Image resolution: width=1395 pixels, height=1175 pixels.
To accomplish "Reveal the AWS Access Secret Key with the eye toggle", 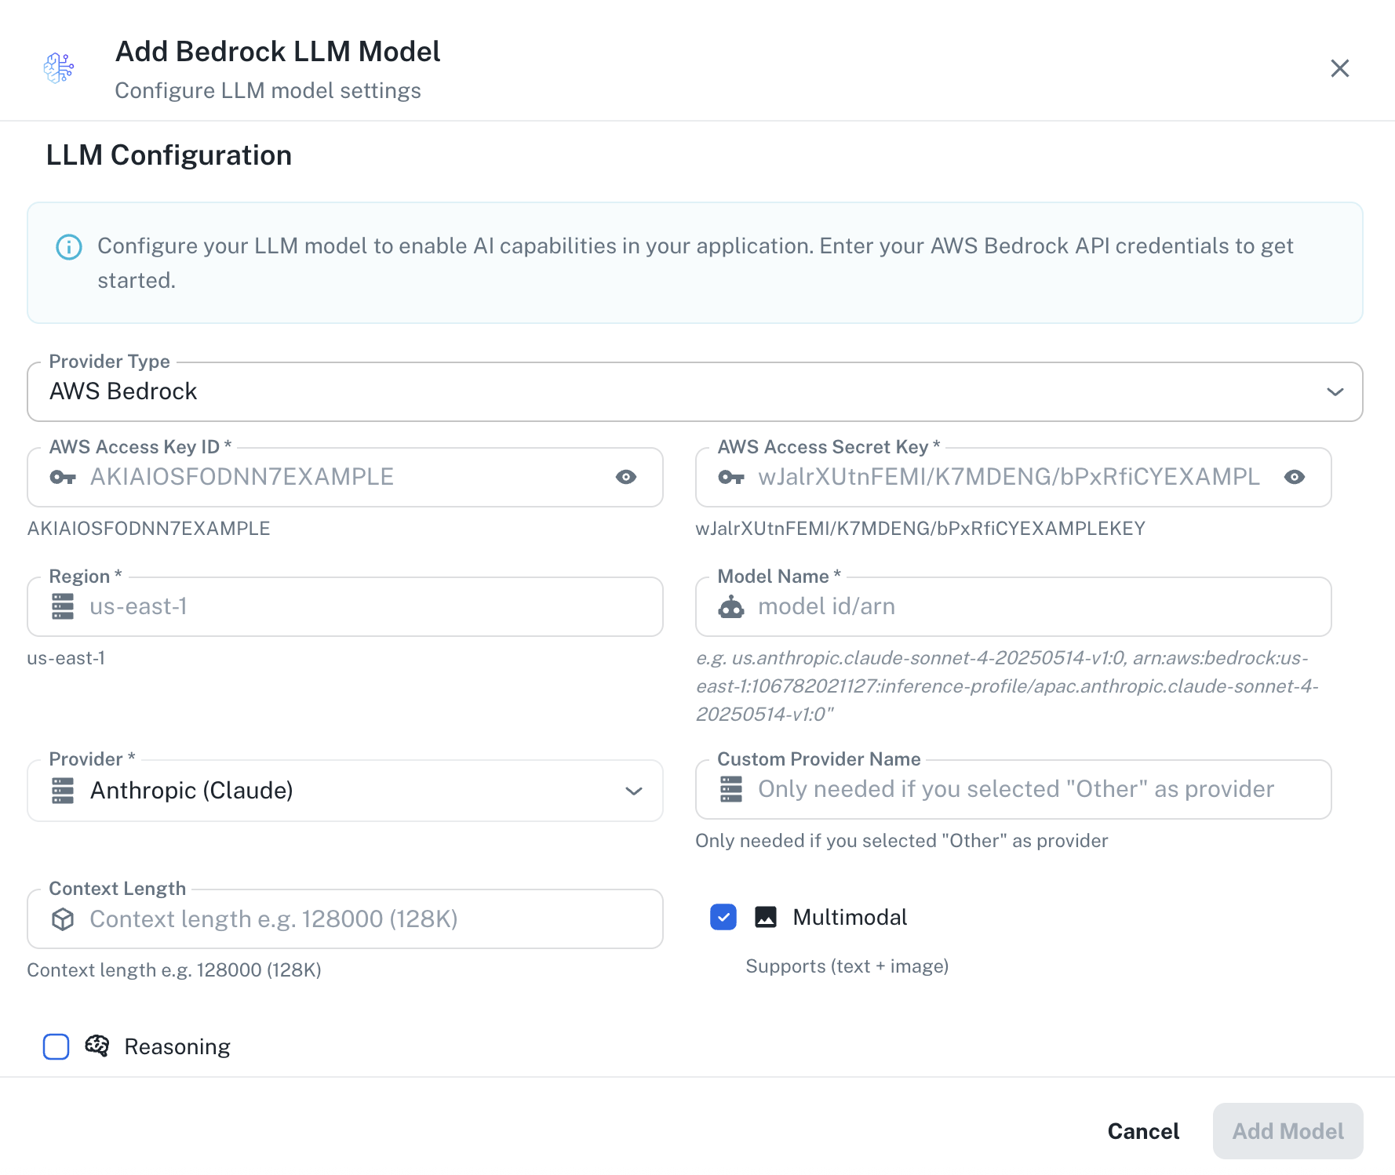I will [x=1295, y=477].
